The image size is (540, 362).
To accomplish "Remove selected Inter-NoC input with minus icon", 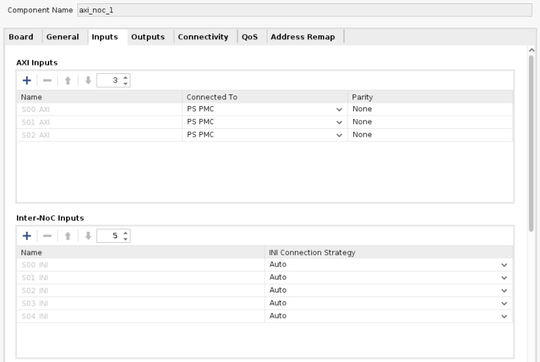I will coord(46,236).
